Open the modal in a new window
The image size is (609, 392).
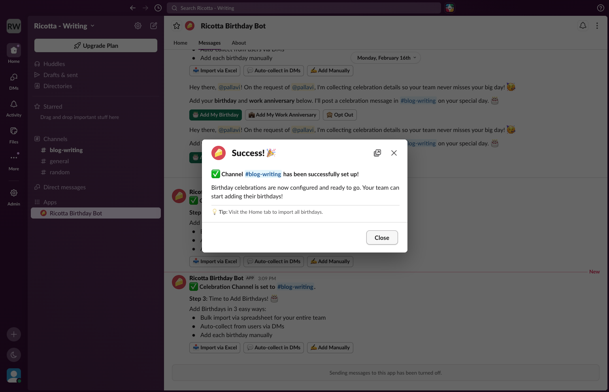pyautogui.click(x=377, y=153)
